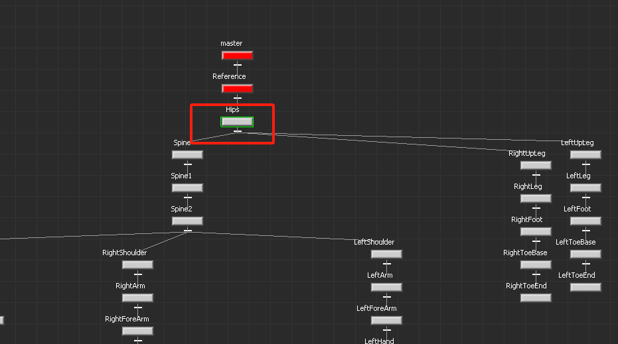Select the highlighted Hips node

[237, 122]
